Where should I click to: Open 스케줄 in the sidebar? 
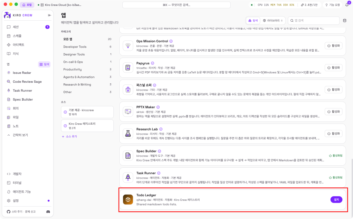(28, 36)
